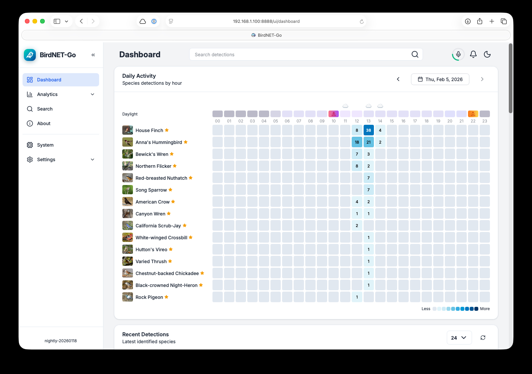Click the search magnifier icon in the detections bar
This screenshot has height=374, width=532.
(x=415, y=54)
